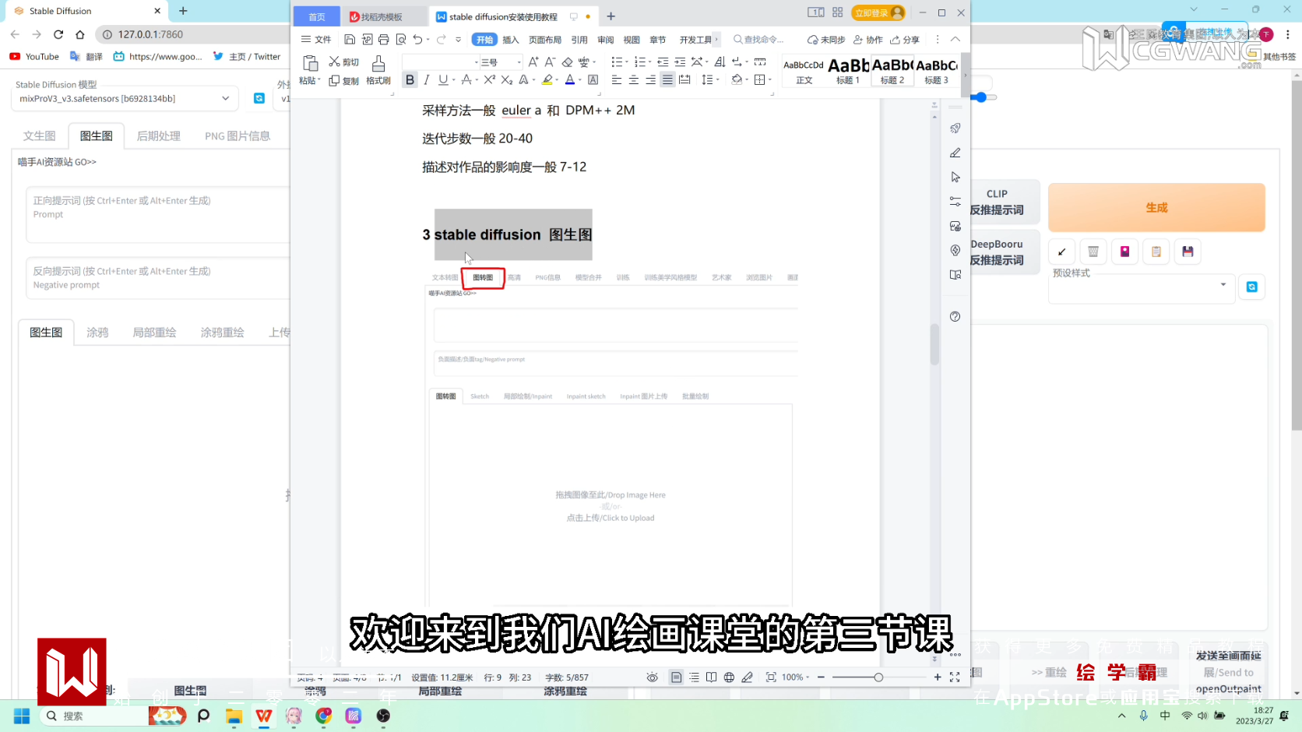The width and height of the screenshot is (1302, 732).
Task: Click the rocket icon in WPS sidebar
Action: [955, 128]
